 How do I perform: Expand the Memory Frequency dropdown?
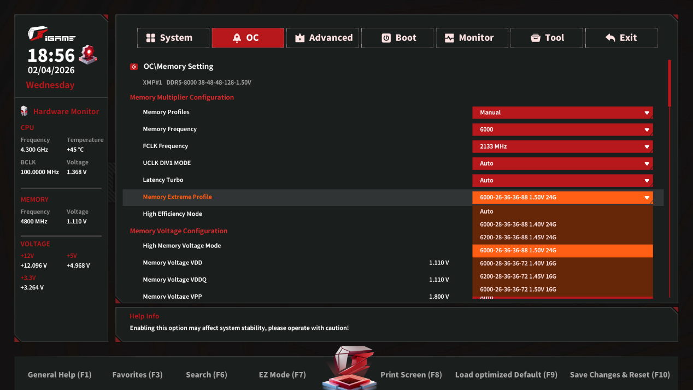click(562, 129)
